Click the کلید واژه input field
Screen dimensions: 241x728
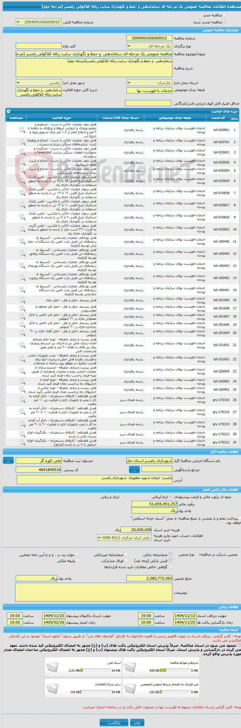pyautogui.click(x=38, y=46)
